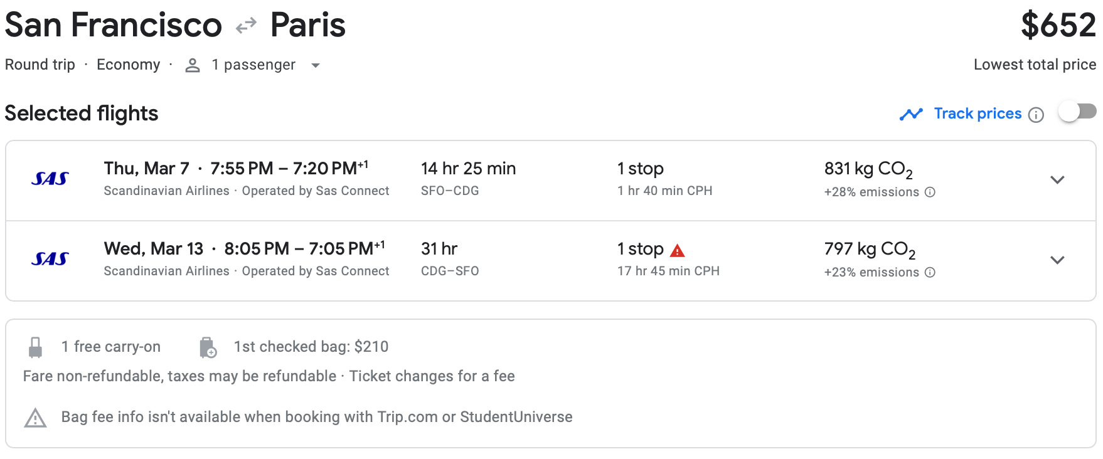Click the checked bag icon
Screen dimensions: 1103x459
click(x=207, y=347)
